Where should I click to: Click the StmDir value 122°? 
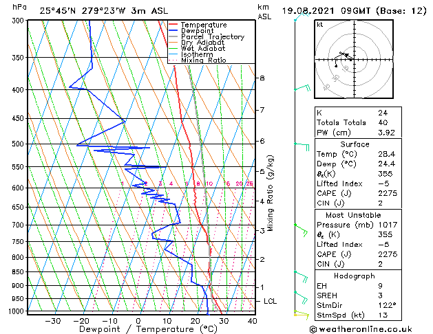click(x=387, y=305)
